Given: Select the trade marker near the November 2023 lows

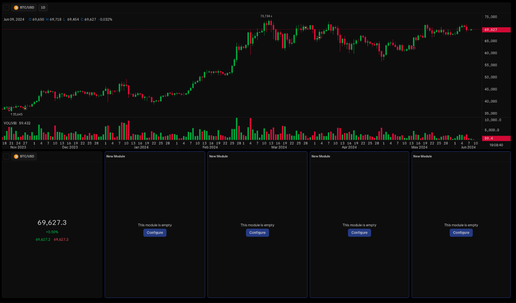Looking at the screenshot, I should point(9,108).
